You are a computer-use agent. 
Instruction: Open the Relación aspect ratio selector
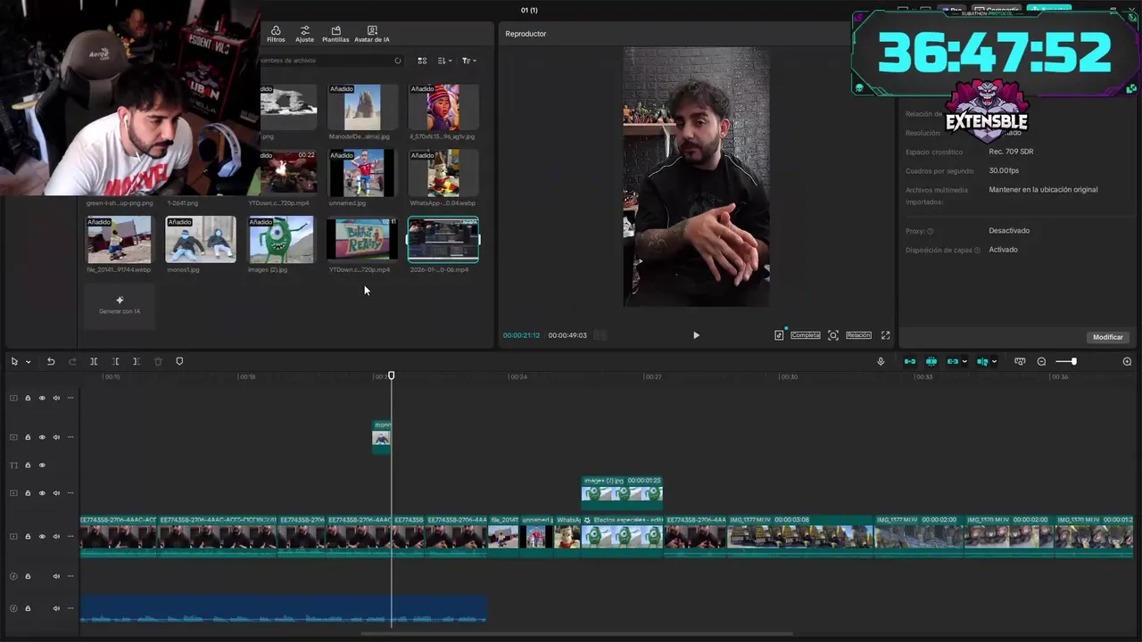(x=858, y=335)
